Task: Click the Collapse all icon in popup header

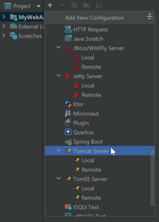Action: [150, 16]
